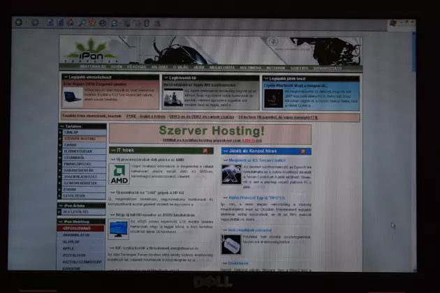The width and height of the screenshot is (440, 293).
Task: Open Search with the magnifier toolbar icon
Action: pyautogui.click(x=82, y=23)
